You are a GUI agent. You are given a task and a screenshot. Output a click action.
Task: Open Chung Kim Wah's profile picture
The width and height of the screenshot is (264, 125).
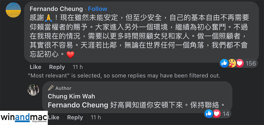pos(33,90)
